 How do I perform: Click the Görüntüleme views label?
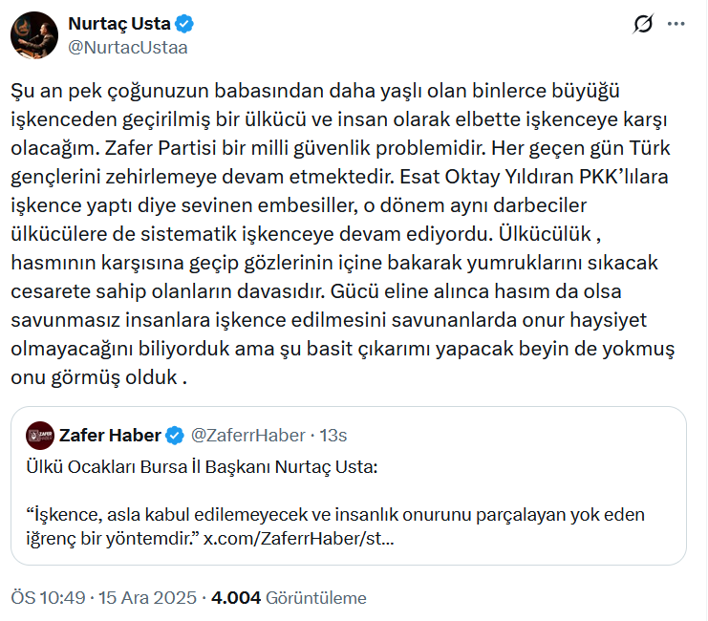(x=316, y=598)
